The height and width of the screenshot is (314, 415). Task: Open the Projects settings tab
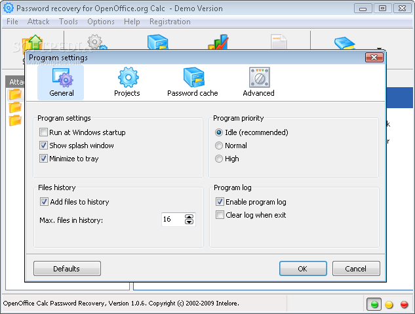click(127, 83)
